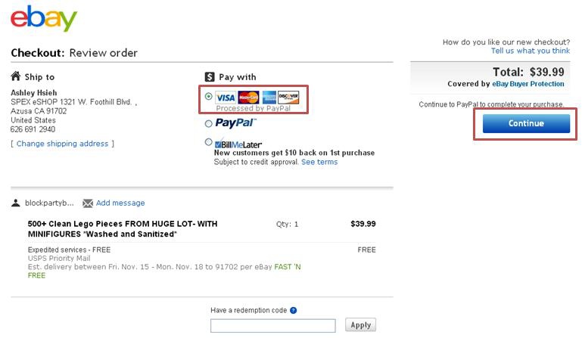The image size is (582, 338).
Task: Click the Add message envelope icon
Action: pyautogui.click(x=88, y=203)
